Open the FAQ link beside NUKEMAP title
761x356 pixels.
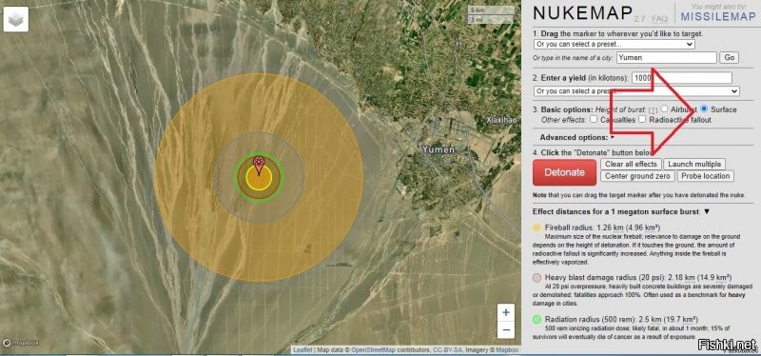click(660, 19)
